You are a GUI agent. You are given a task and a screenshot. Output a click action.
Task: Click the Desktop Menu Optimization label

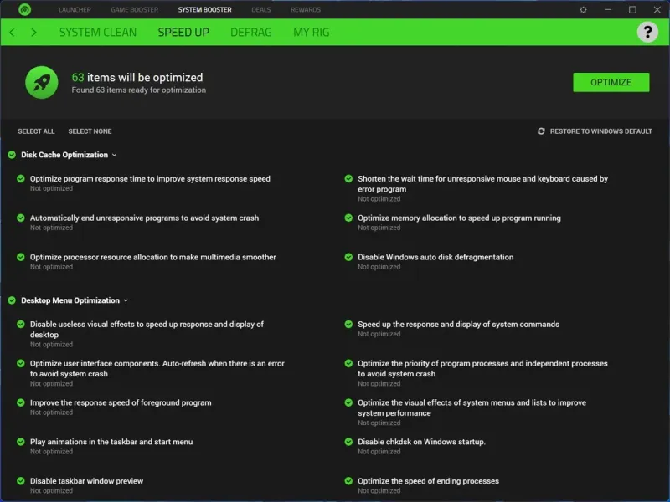70,300
